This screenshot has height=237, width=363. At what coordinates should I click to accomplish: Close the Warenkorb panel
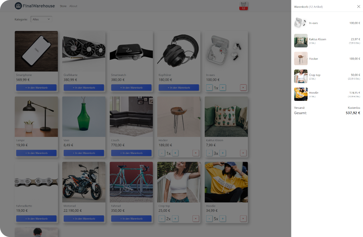click(x=358, y=6)
